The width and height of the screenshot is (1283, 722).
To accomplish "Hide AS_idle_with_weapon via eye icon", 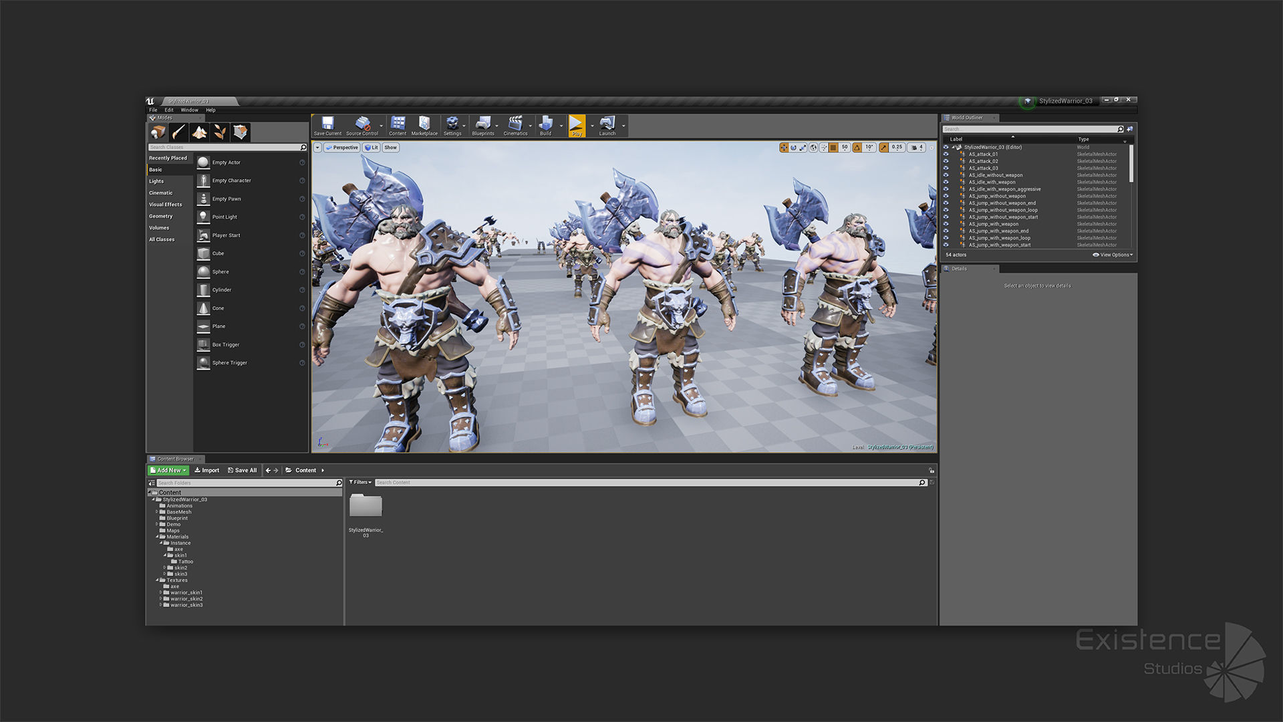I will (x=946, y=182).
